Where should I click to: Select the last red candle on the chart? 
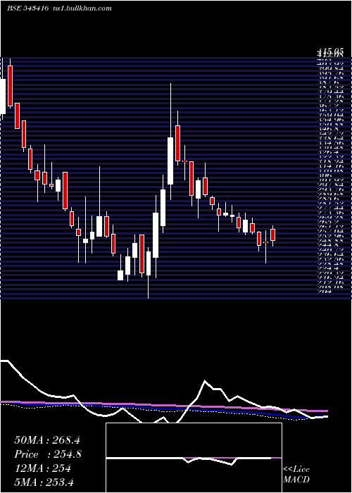tap(273, 235)
